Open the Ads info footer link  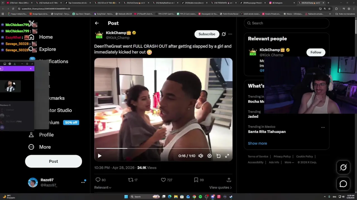click(x=274, y=162)
